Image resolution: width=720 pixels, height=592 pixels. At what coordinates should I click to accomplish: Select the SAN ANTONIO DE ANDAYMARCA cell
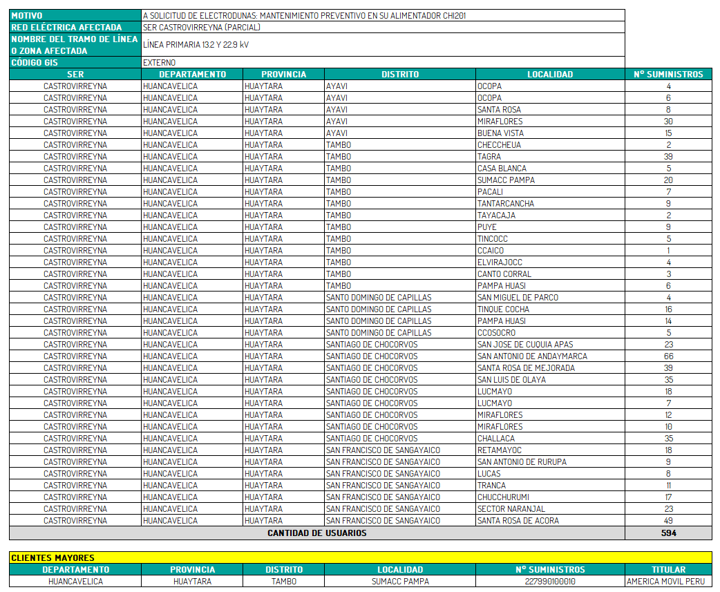coord(550,356)
